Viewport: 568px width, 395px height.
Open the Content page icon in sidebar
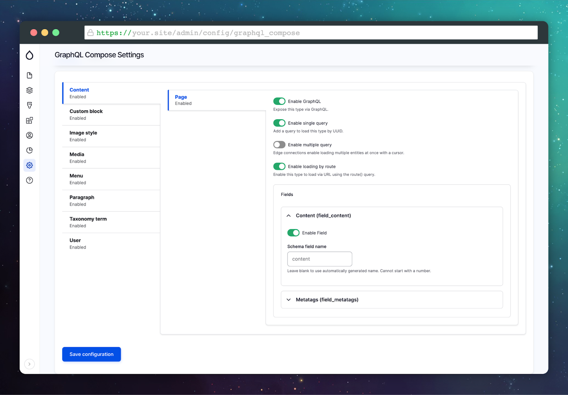click(x=29, y=75)
